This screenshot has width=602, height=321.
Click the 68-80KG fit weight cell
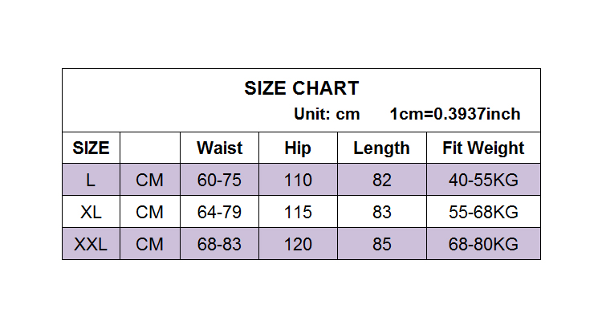pyautogui.click(x=483, y=244)
